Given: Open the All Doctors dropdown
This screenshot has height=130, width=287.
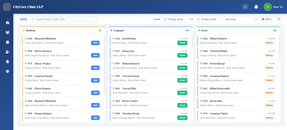Looking at the screenshot, I should 240,19.
